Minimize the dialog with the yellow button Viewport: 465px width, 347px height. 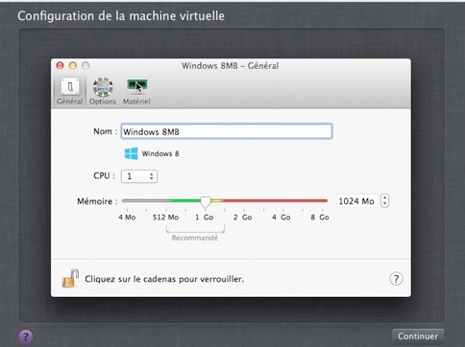point(73,65)
